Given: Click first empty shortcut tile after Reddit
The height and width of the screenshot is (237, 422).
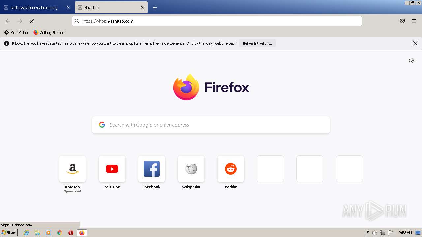Looking at the screenshot, I should (270, 169).
